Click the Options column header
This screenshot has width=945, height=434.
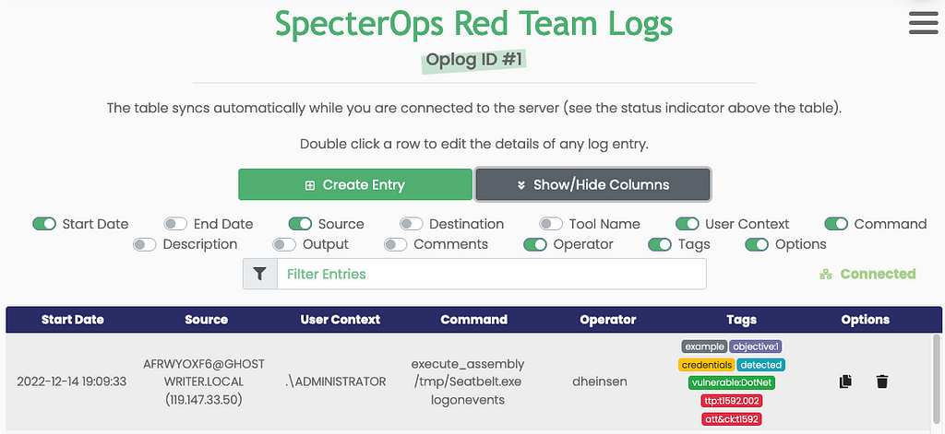866,320
